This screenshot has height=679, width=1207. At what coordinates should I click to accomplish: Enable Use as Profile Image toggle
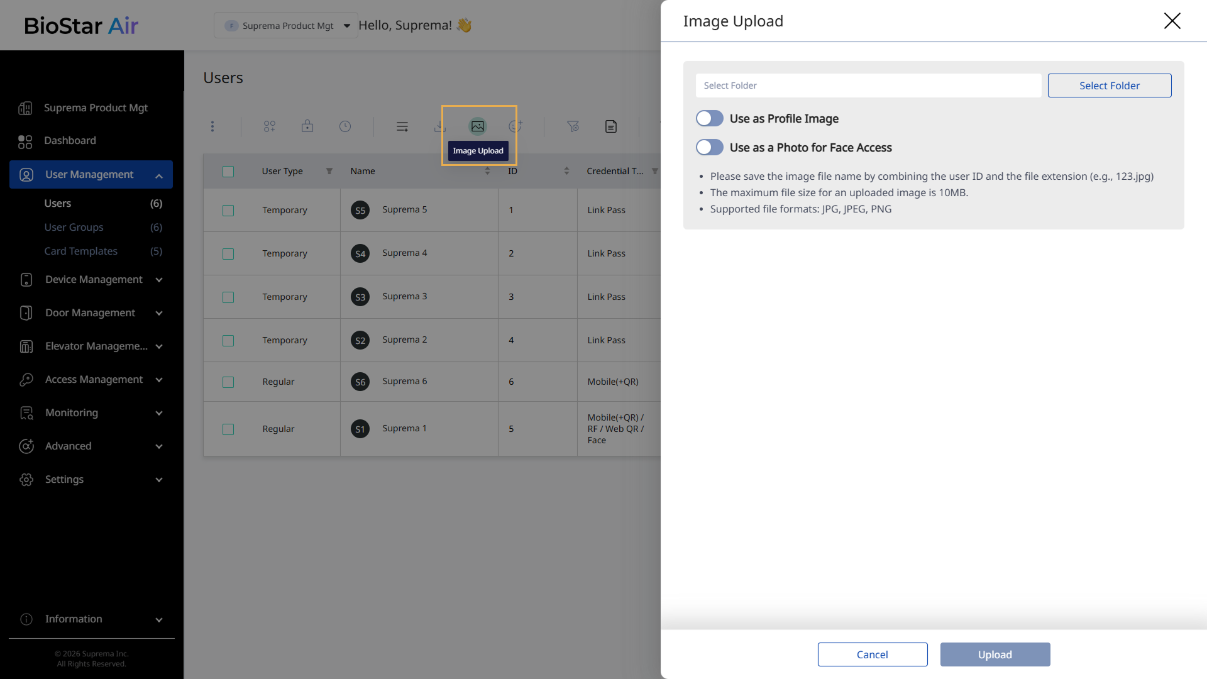coord(709,119)
